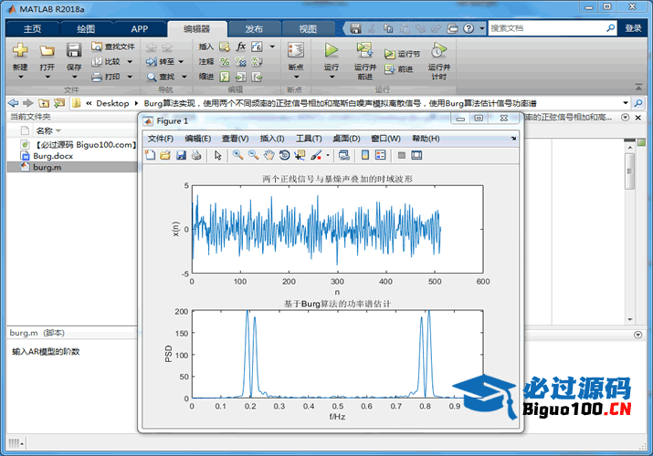Toggle the Insert Legend button
653x456 pixels.
point(381,155)
